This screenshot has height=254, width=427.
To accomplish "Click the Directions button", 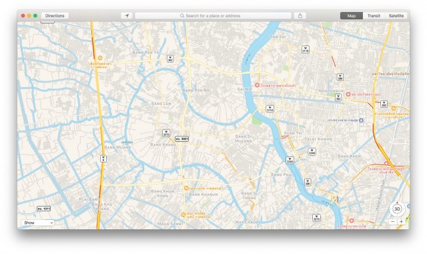I will (x=55, y=16).
